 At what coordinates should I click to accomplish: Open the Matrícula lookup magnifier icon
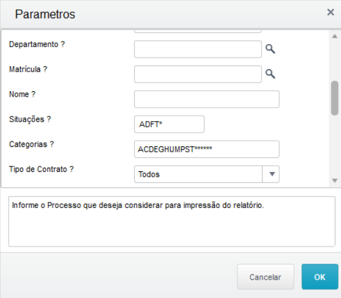pyautogui.click(x=271, y=74)
